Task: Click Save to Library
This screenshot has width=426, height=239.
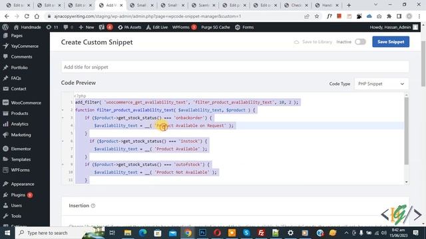Action: 313,42
